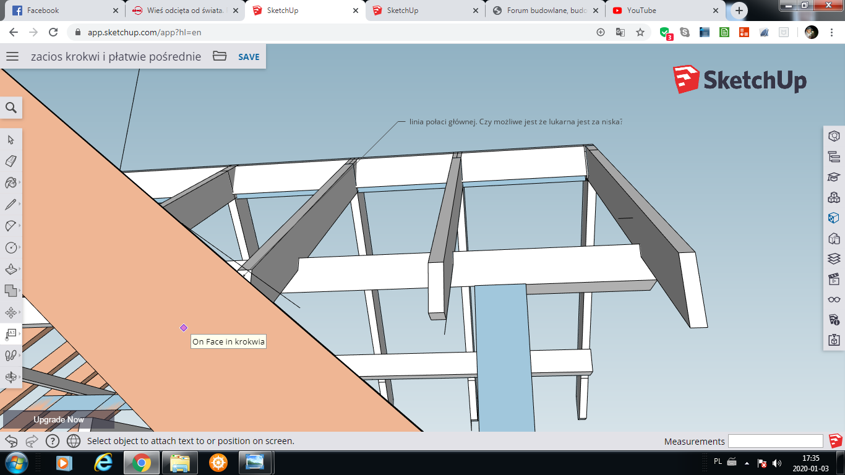Click the Upgrade Now button
This screenshot has width=845, height=475.
(x=59, y=419)
